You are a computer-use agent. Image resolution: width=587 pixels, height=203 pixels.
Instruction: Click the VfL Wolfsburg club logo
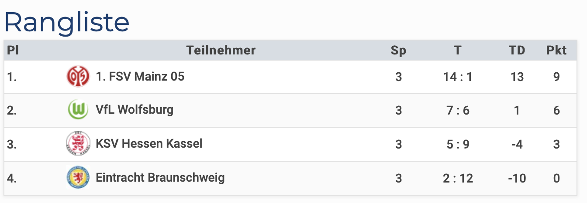click(78, 110)
